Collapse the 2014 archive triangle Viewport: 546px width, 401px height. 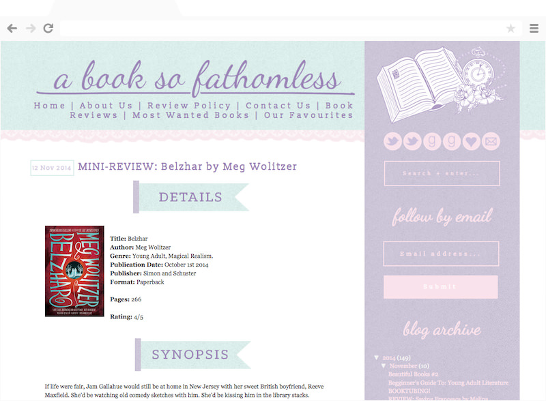pos(377,357)
